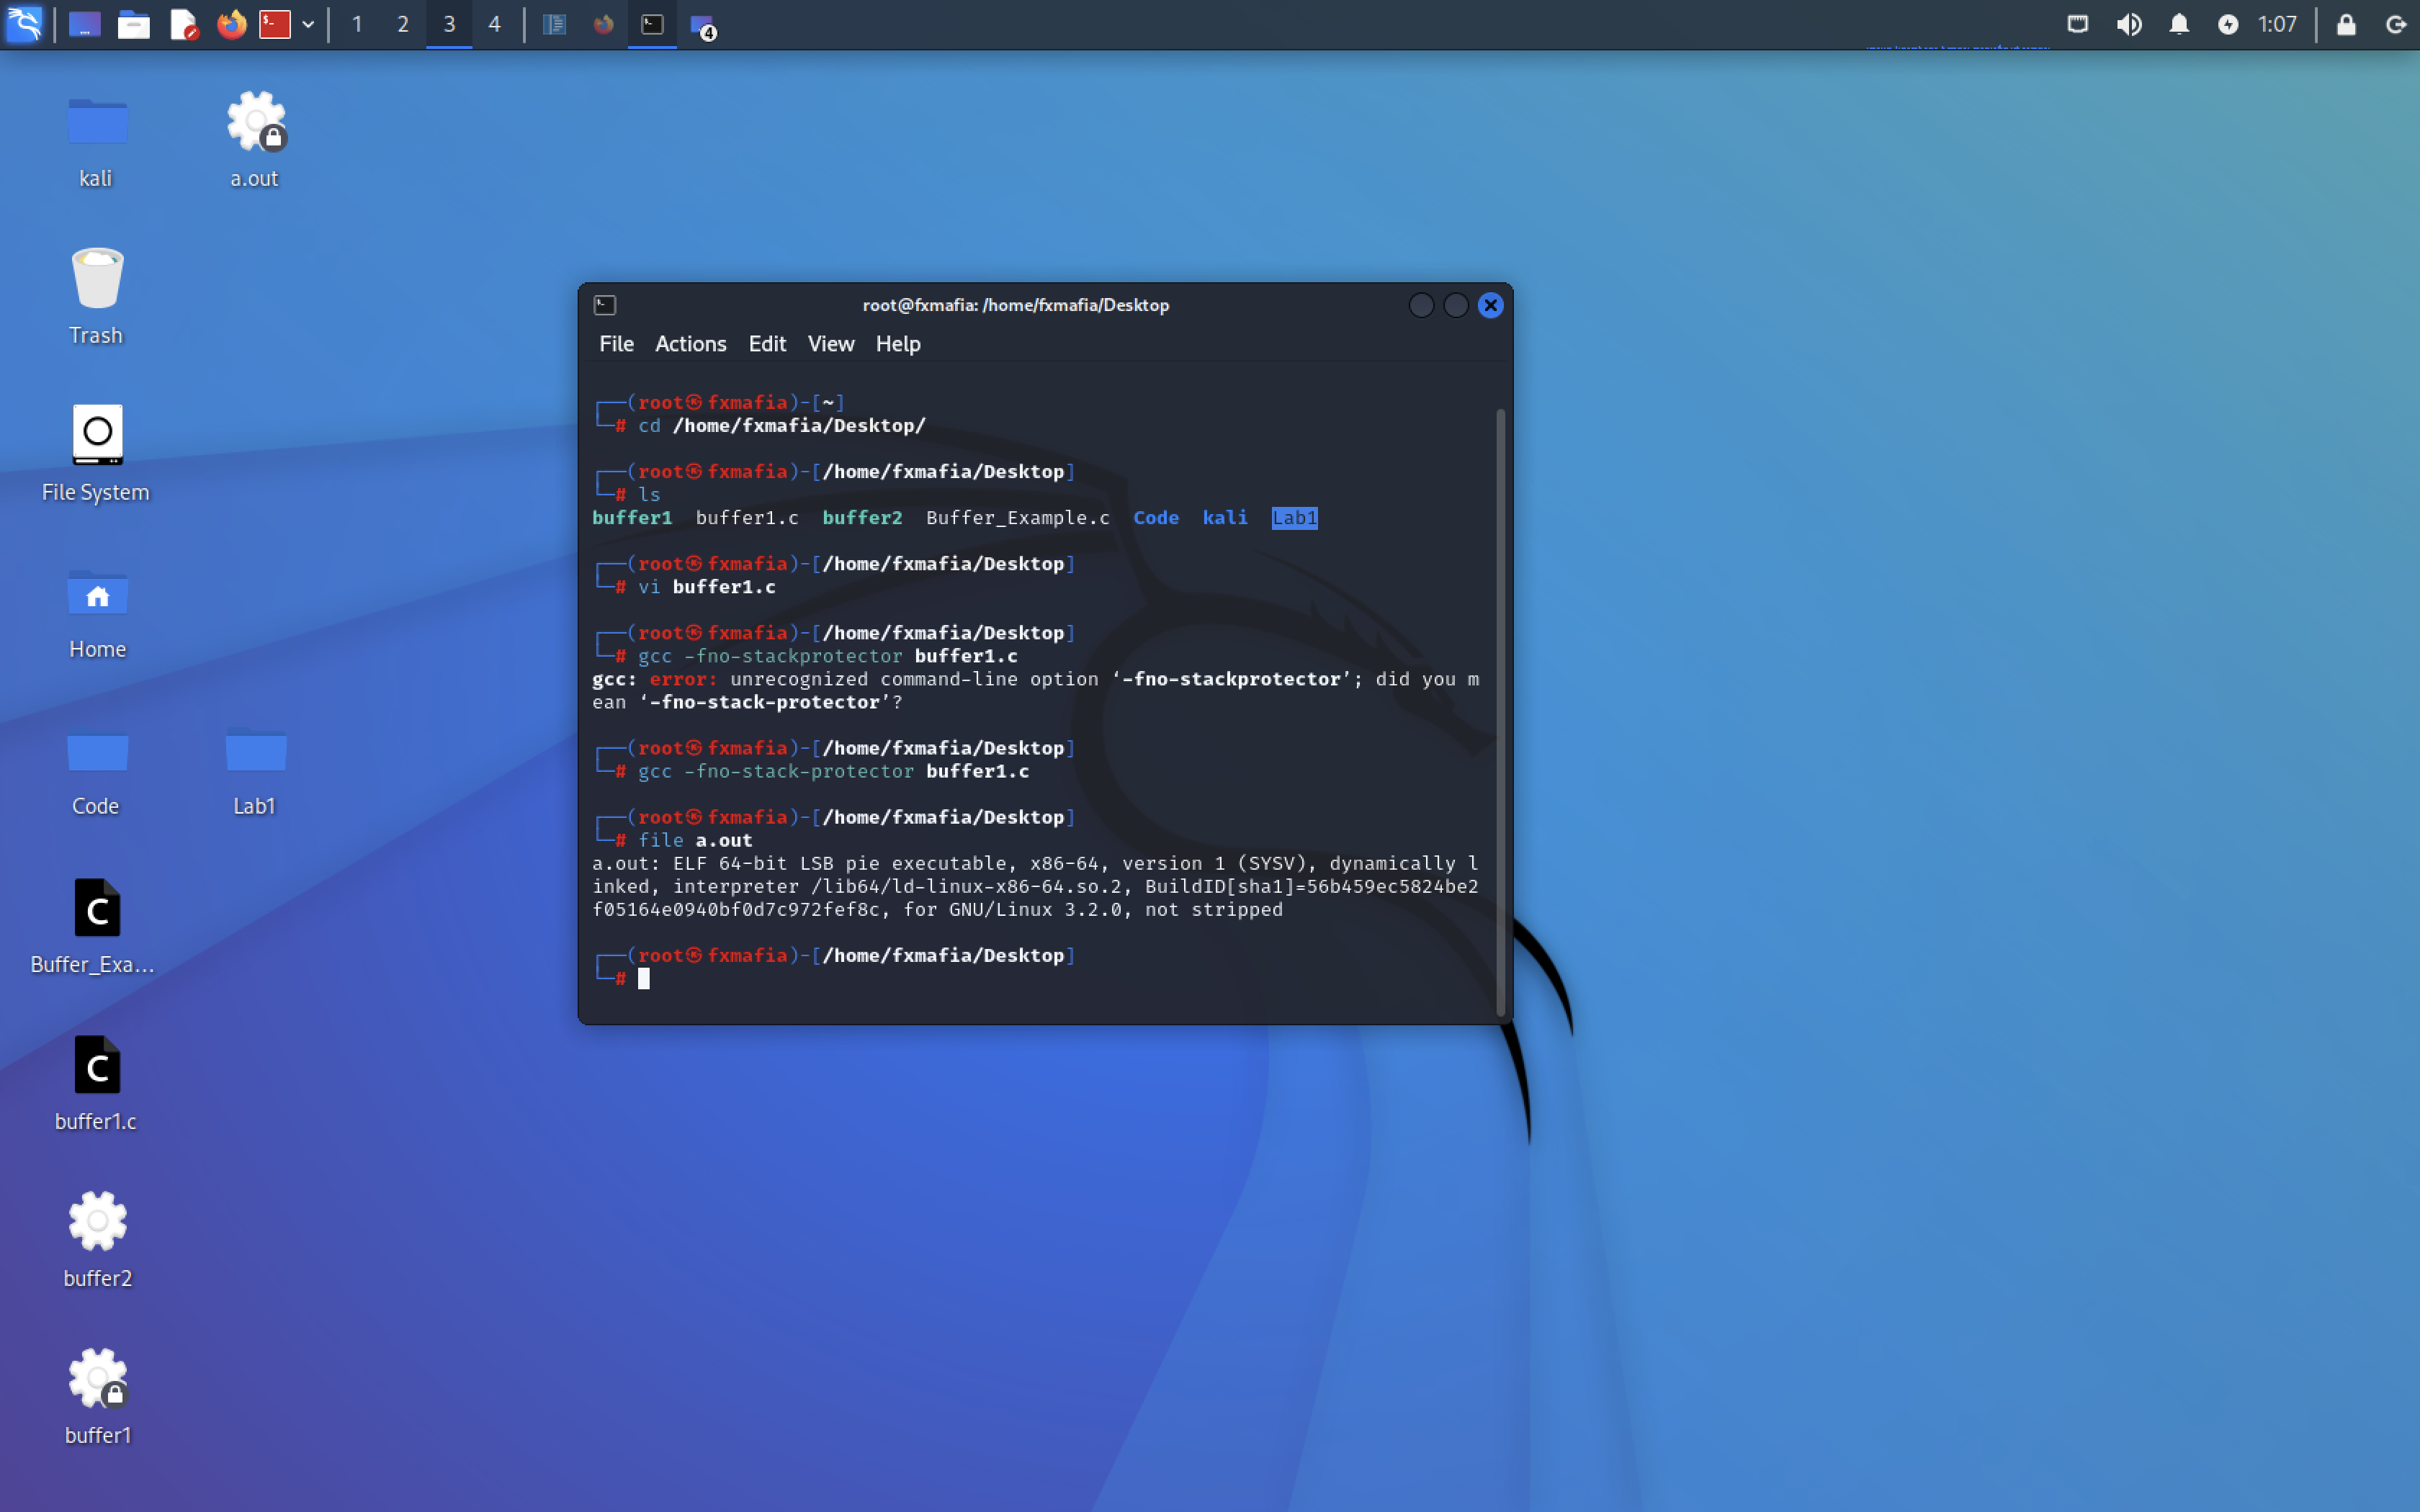Lock the screen via padlock icon
This screenshot has width=2420, height=1512.
(2346, 24)
